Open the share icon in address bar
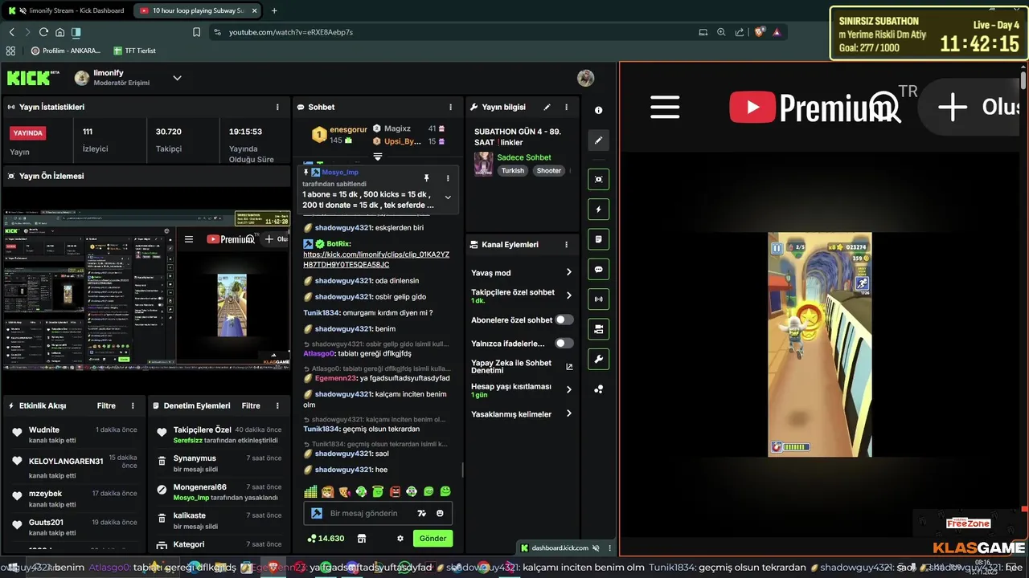 [x=739, y=32]
